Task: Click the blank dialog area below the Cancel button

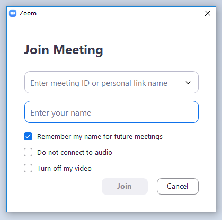Action: [177, 203]
